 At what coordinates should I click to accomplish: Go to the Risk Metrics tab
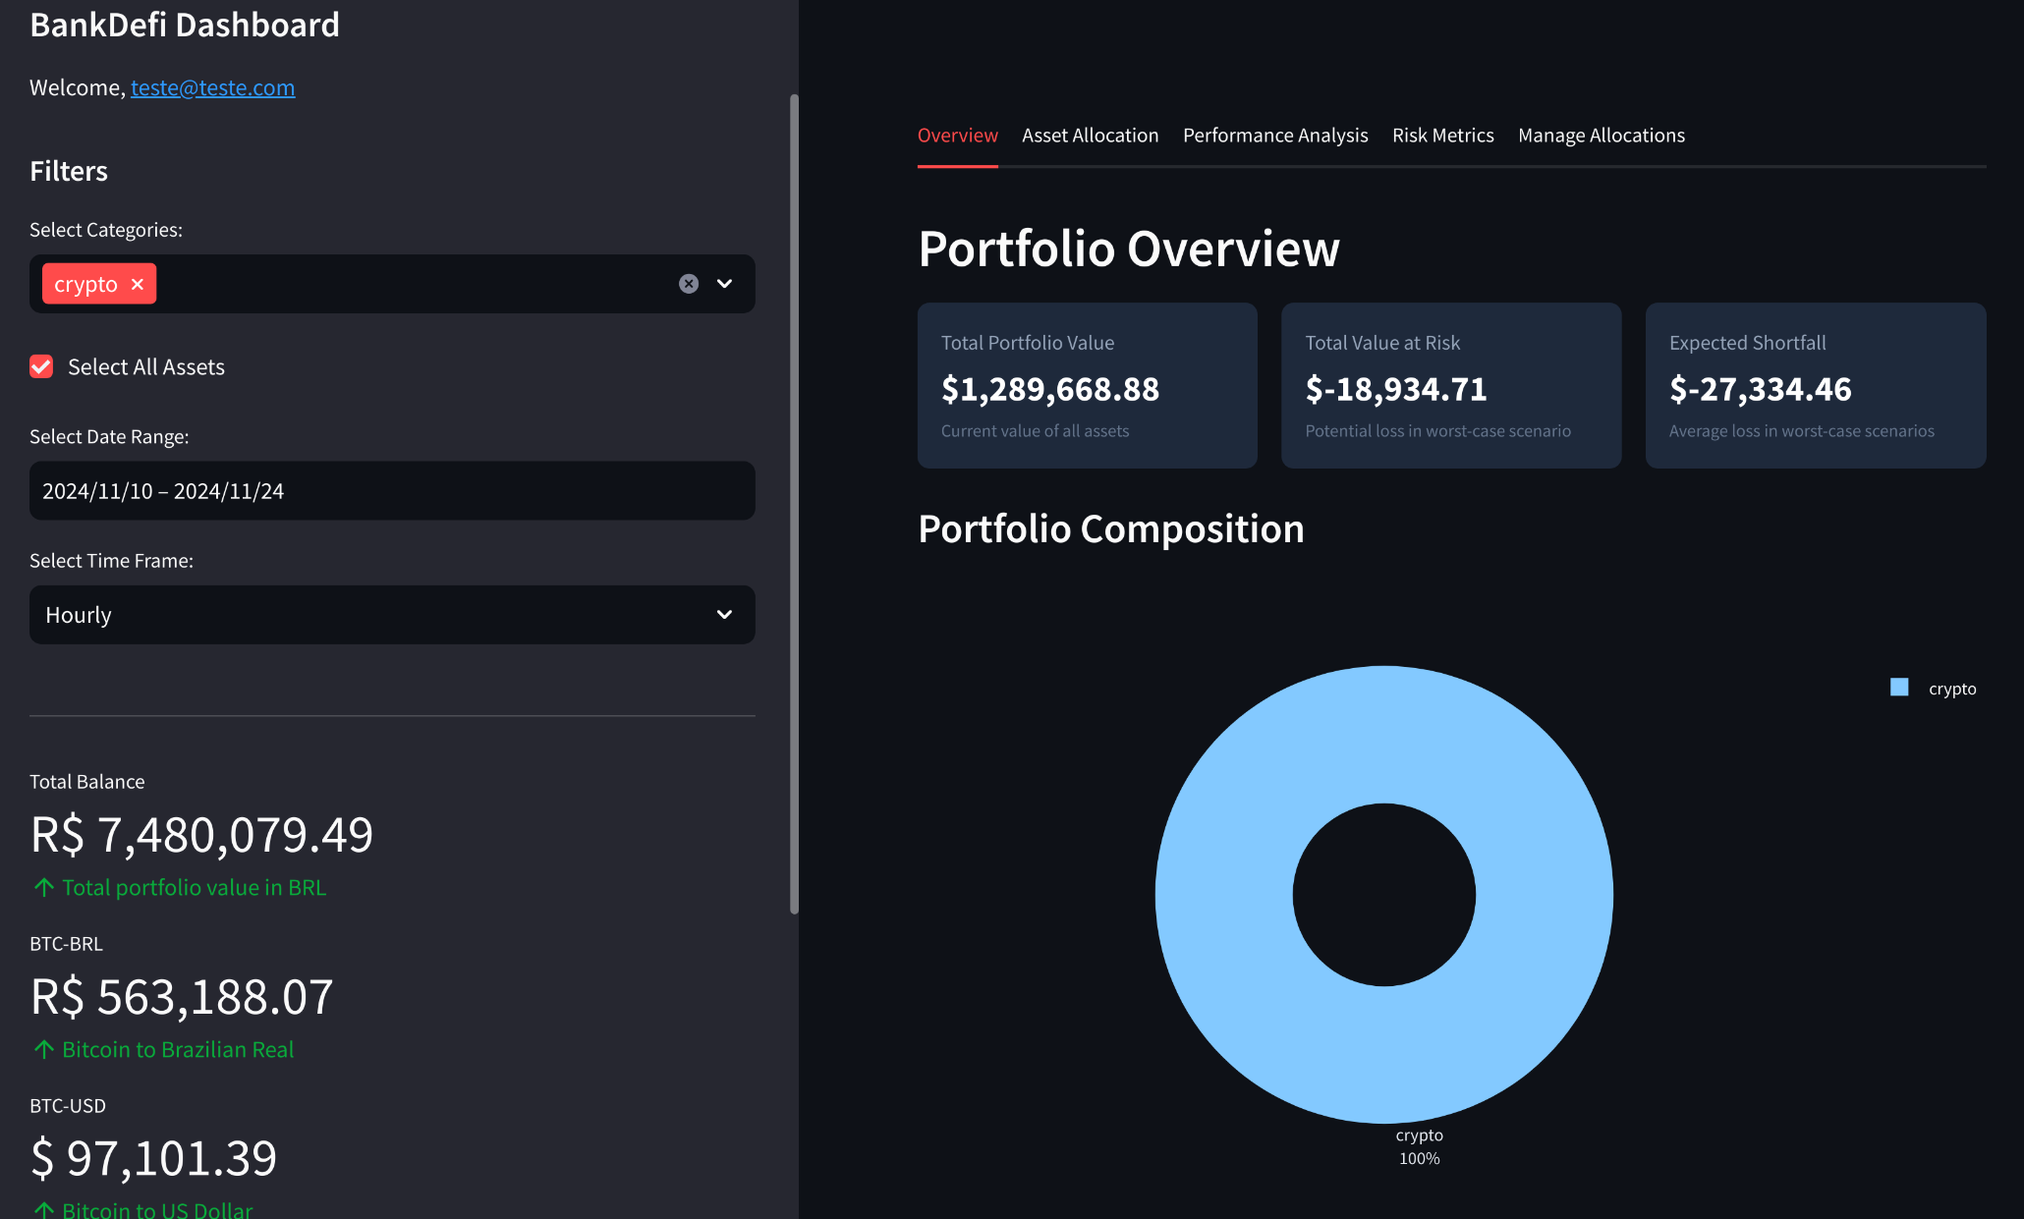pyautogui.click(x=1442, y=136)
